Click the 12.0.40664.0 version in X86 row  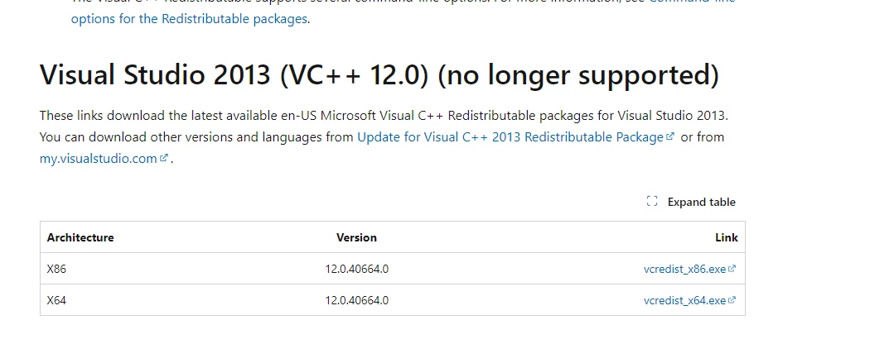357,269
